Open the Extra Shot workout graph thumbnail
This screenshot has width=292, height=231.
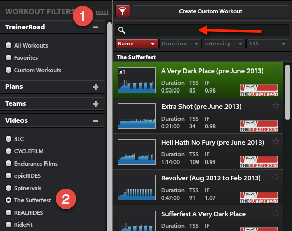tap(137, 116)
